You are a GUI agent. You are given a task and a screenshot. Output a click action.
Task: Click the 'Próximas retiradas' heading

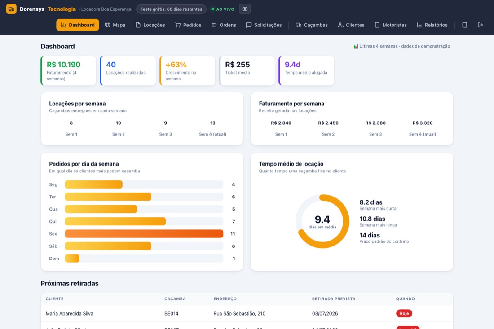click(x=69, y=283)
